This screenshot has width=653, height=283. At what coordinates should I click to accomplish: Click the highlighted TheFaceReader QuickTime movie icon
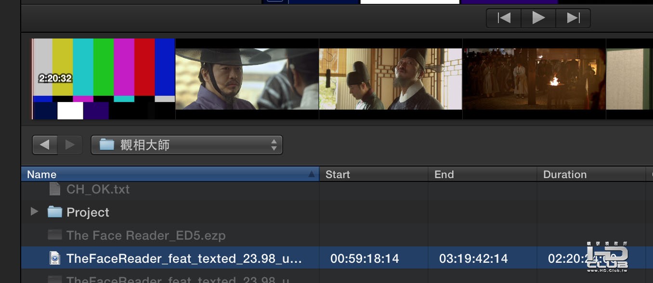(55, 258)
